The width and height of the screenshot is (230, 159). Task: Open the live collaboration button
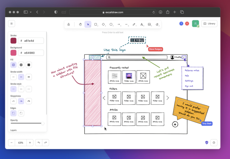(x=195, y=23)
